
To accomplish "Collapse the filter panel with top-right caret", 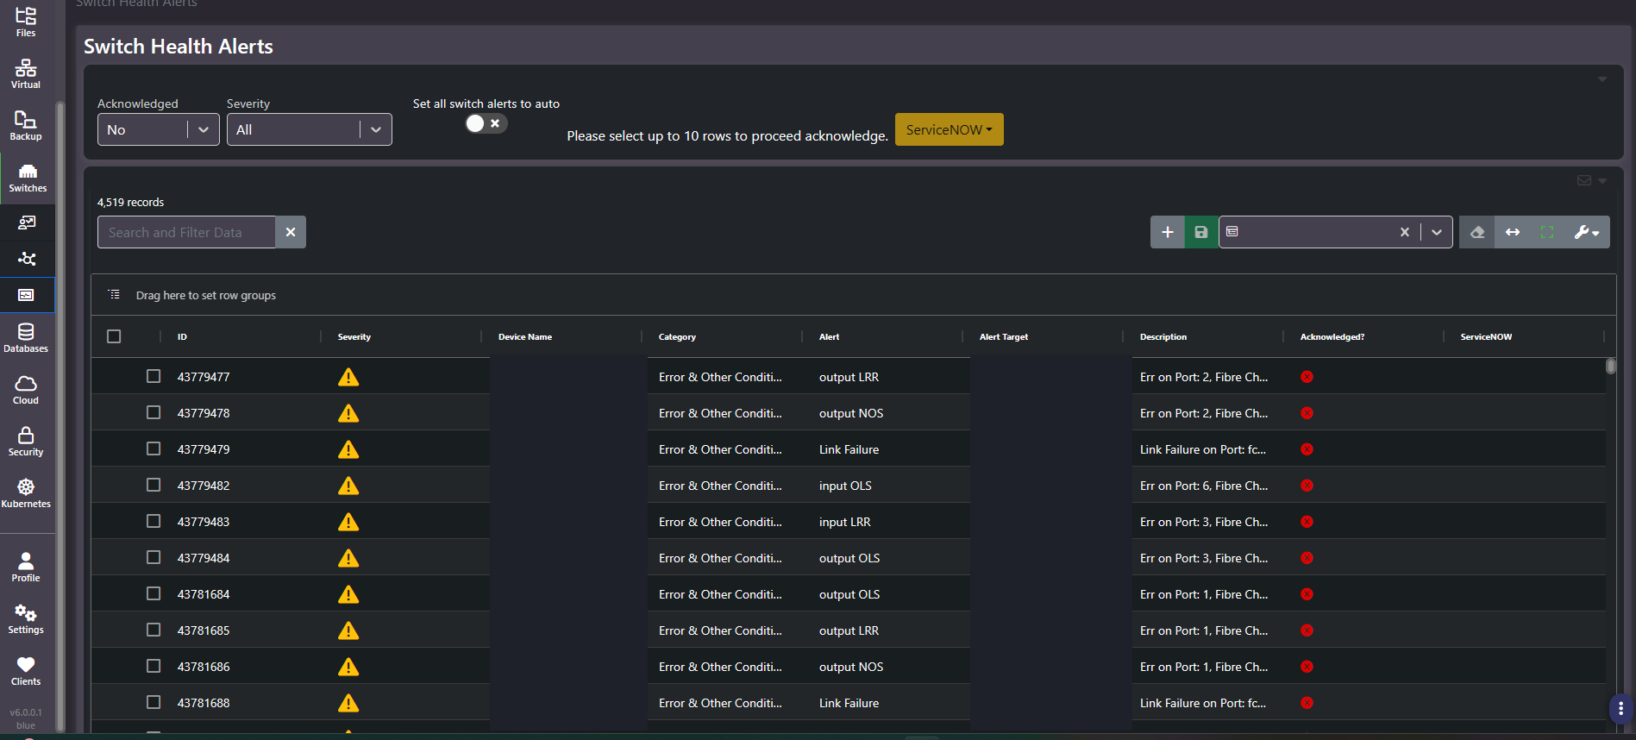I will [x=1602, y=79].
